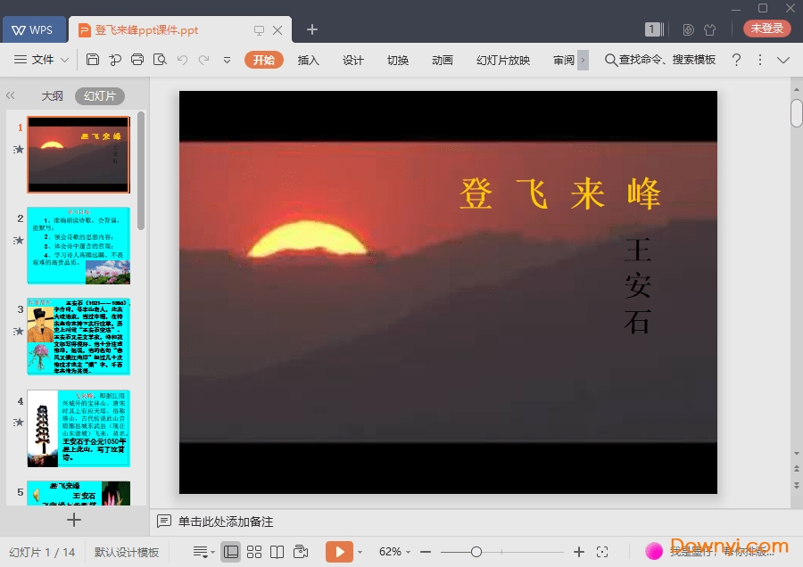Toggle reading view mode
The width and height of the screenshot is (803, 567).
tap(277, 551)
